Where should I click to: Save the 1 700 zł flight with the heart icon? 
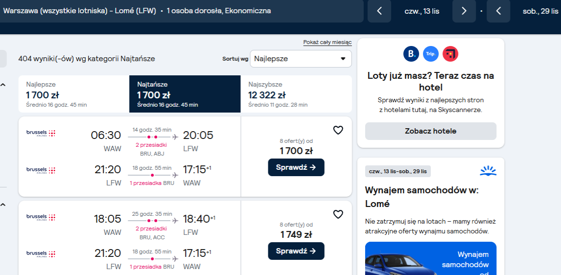point(338,130)
